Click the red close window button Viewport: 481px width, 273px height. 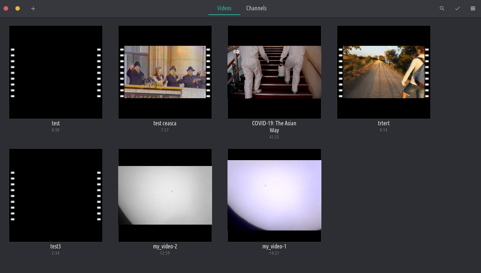point(6,8)
